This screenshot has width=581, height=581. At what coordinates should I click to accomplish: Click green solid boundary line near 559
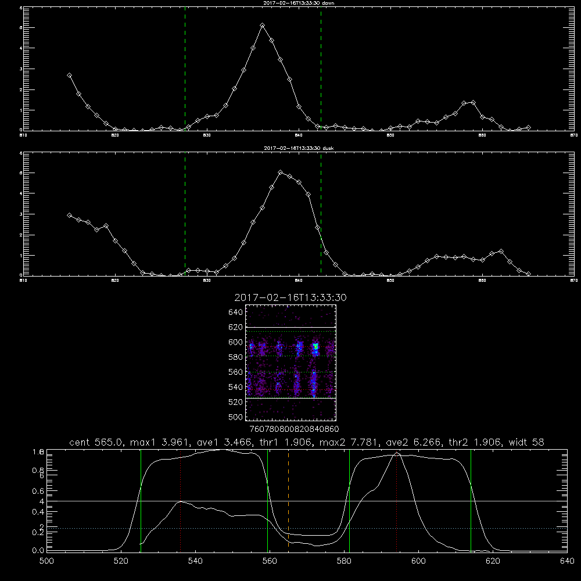[267, 500]
